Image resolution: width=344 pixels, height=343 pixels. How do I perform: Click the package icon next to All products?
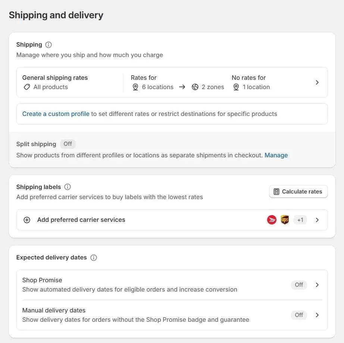click(26, 87)
